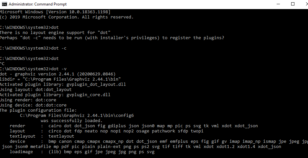
Task: Click the 'dot -v' command line
Action: [x=33, y=69]
